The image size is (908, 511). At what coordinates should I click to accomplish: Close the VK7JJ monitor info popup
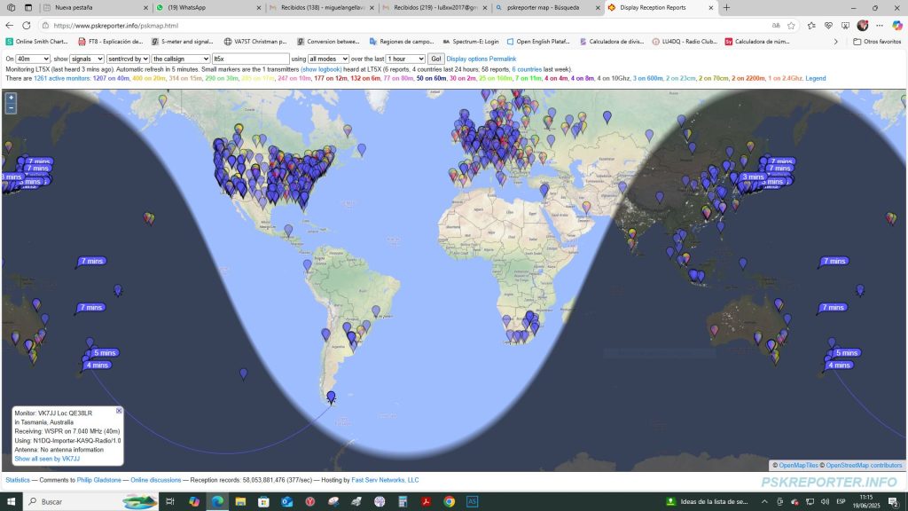pyautogui.click(x=119, y=411)
